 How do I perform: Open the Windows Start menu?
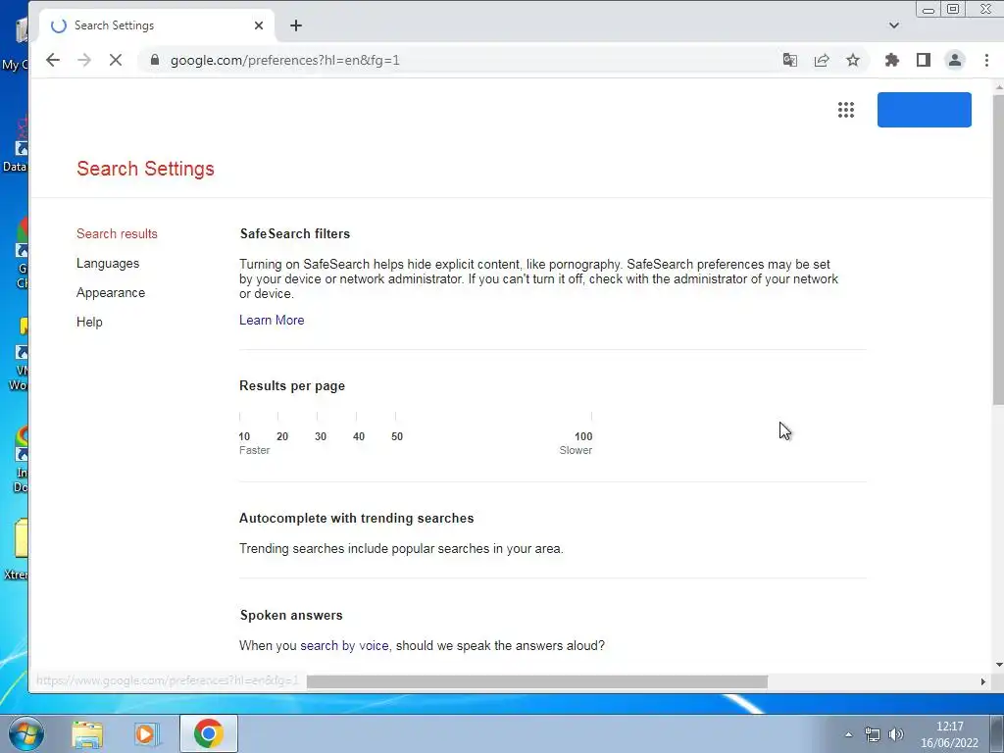[25, 733]
